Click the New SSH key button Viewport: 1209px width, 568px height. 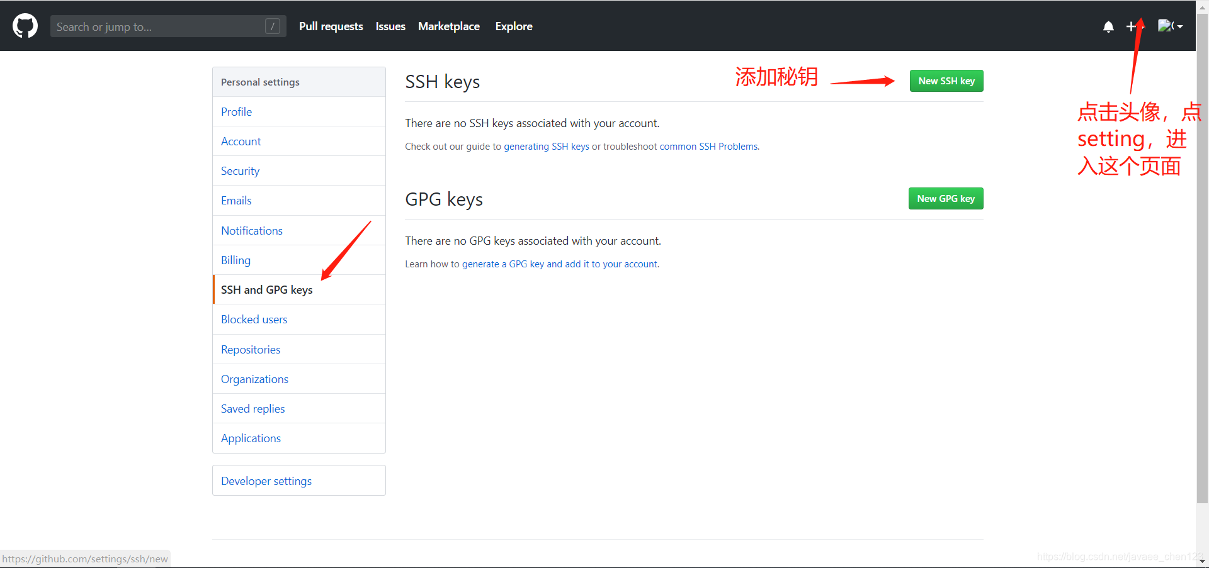946,81
